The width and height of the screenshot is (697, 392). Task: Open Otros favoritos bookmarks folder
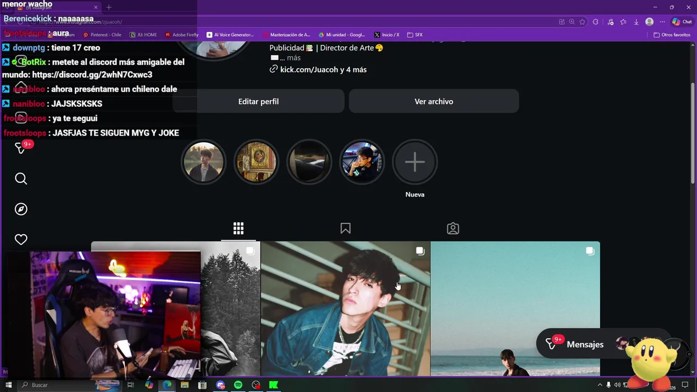coord(672,35)
